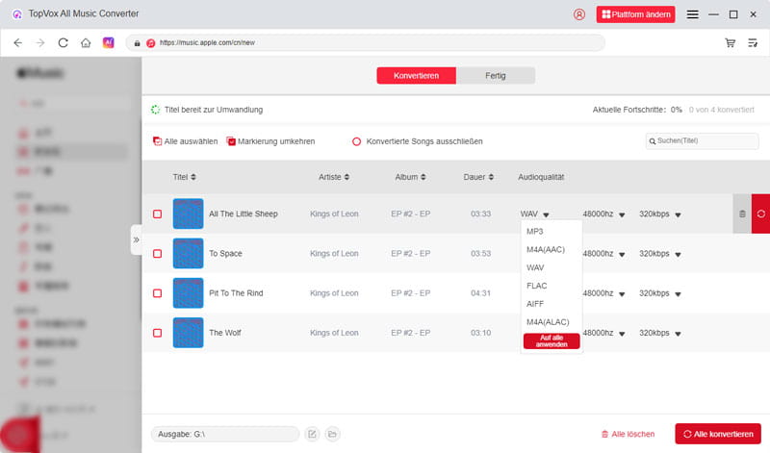Convert the All The Little Sheep row
770x453 pixels.
tap(760, 214)
